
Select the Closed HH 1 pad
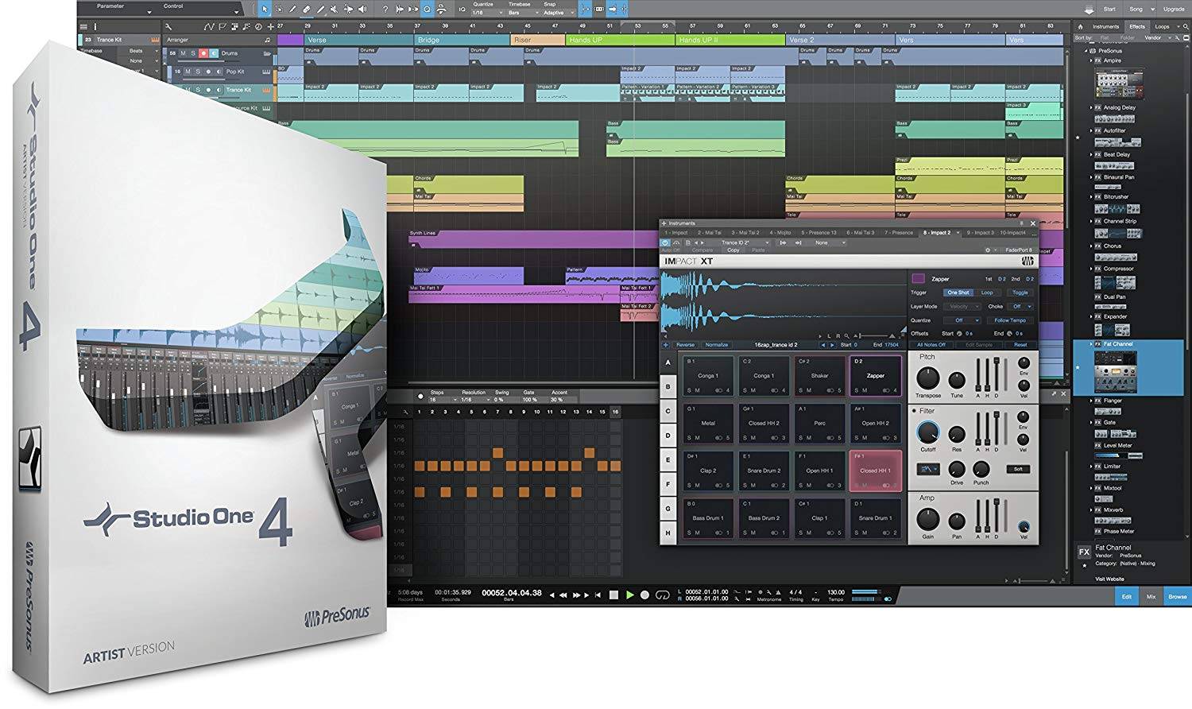875,470
